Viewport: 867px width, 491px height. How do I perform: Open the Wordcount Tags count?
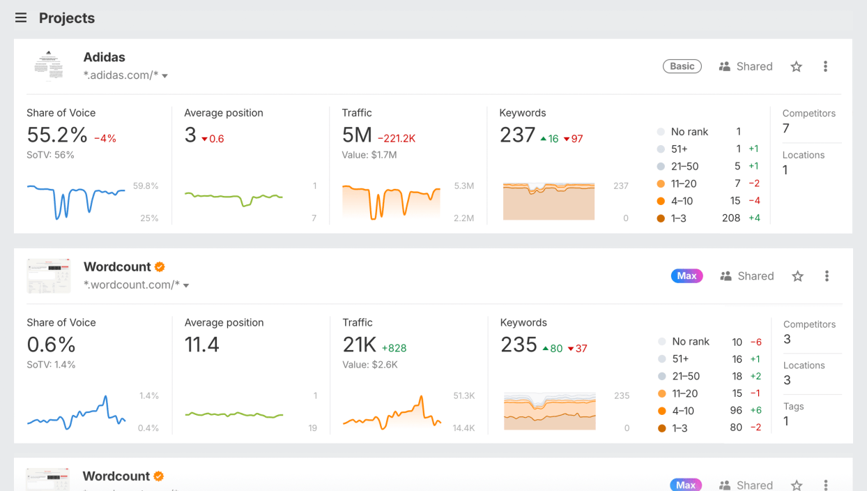pyautogui.click(x=786, y=421)
